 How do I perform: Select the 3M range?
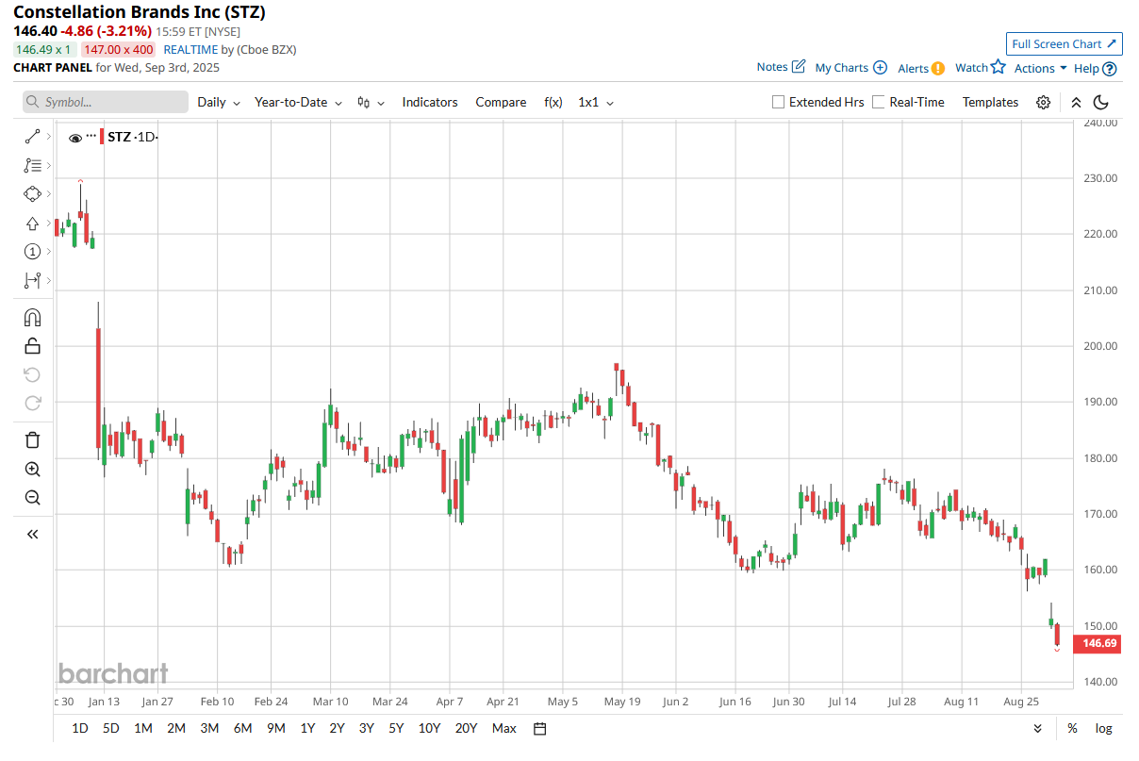point(209,728)
